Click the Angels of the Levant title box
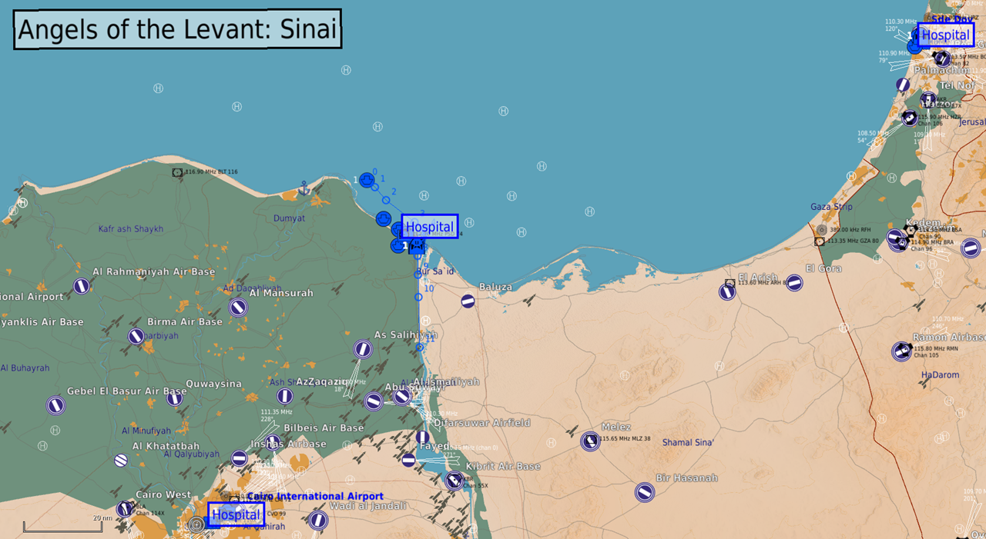 [x=177, y=30]
